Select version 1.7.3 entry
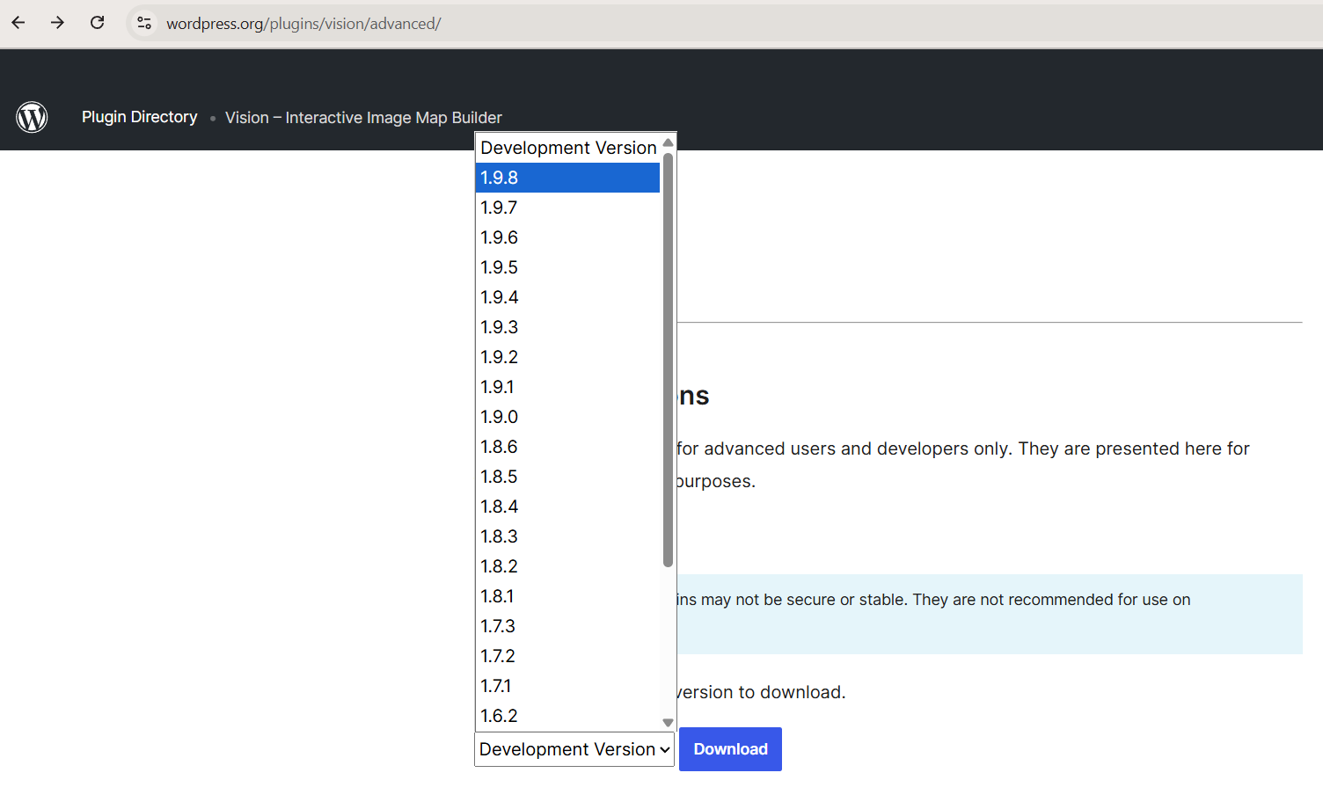1323x802 pixels. point(568,626)
